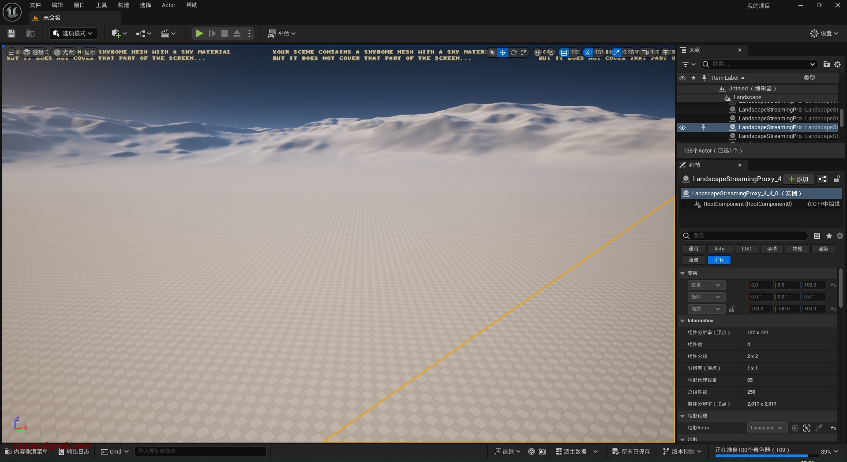Expand the 平台 platforms dropdown

coord(281,34)
